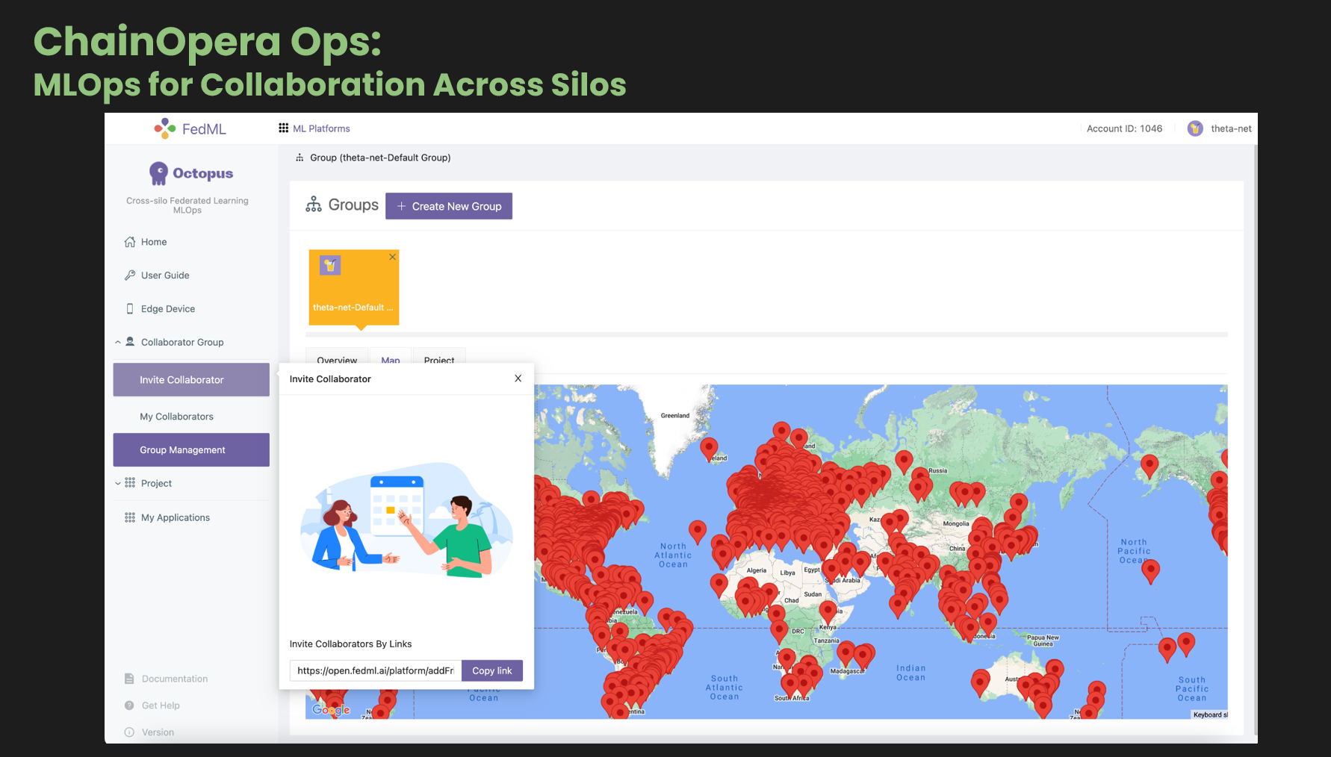Click the FedML logo icon

[164, 128]
